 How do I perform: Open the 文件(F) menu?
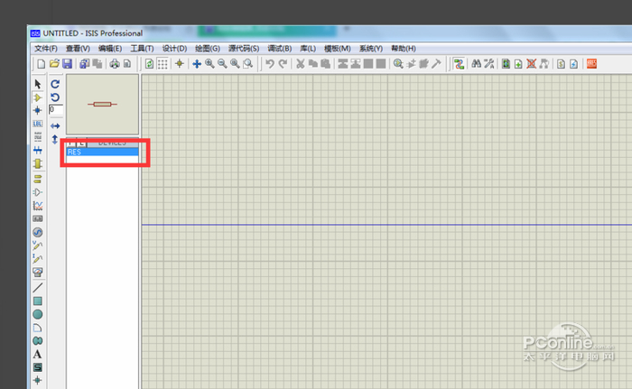pyautogui.click(x=45, y=49)
